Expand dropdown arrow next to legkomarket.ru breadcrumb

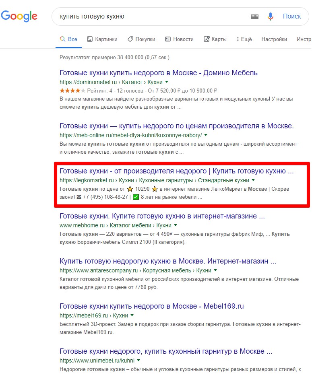click(253, 180)
